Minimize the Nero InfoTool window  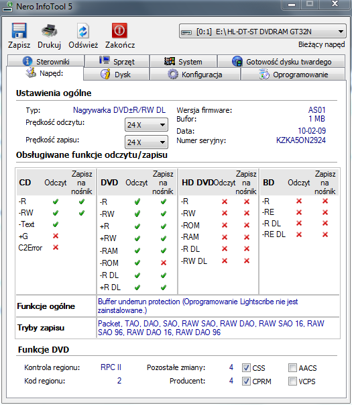coord(292,5)
